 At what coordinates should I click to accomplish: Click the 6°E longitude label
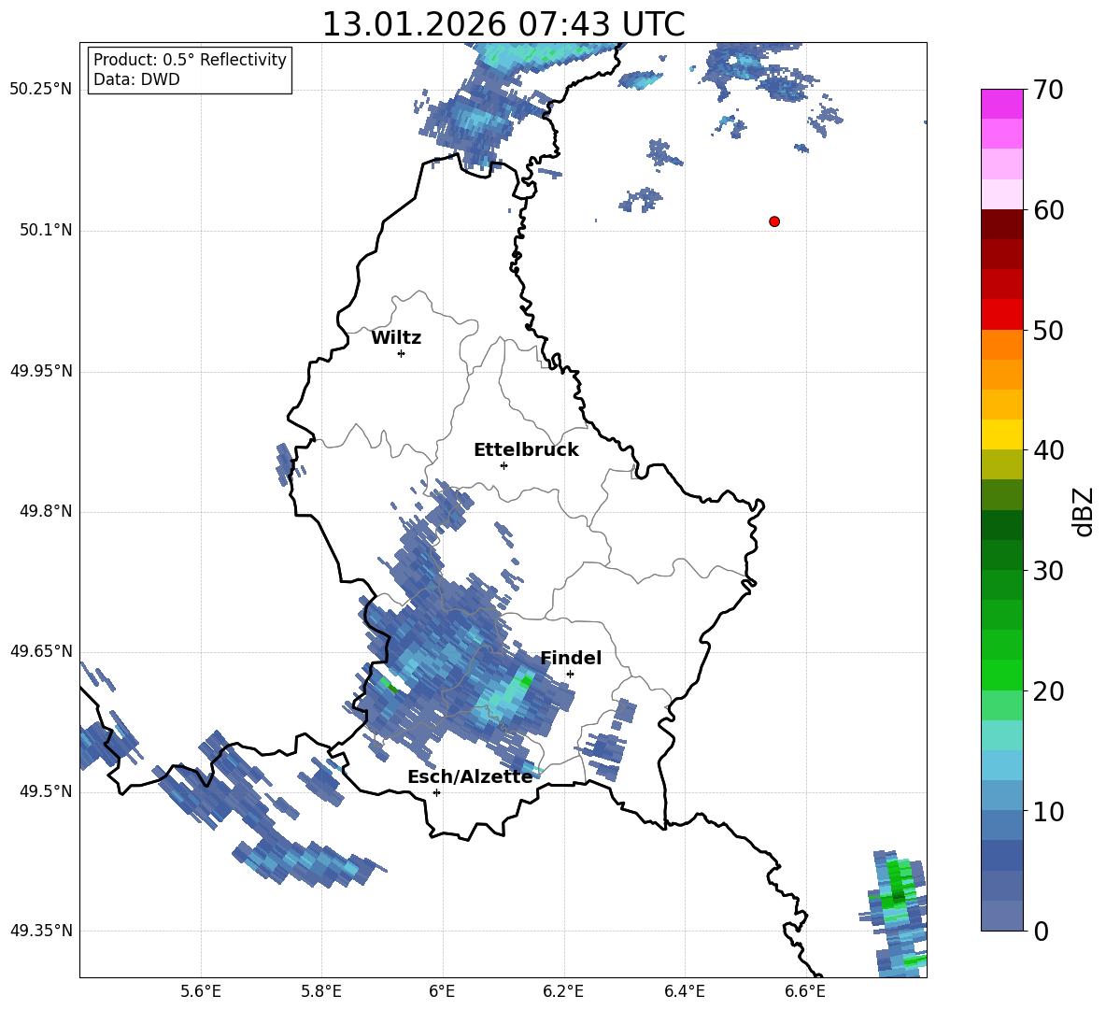point(442,991)
